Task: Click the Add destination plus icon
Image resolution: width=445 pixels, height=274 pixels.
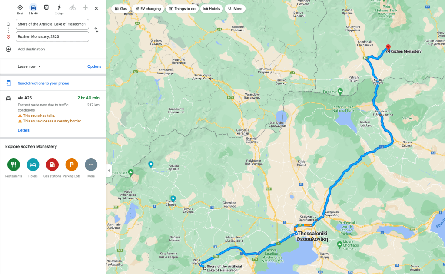Action: pyautogui.click(x=9, y=49)
